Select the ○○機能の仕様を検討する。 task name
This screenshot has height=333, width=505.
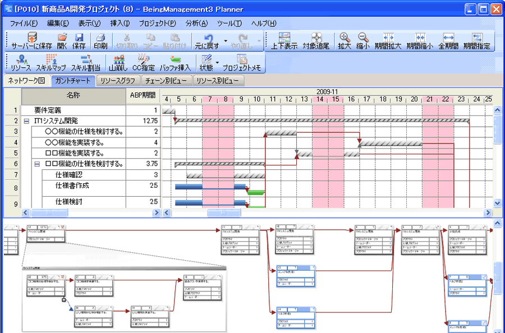pyautogui.click(x=84, y=132)
